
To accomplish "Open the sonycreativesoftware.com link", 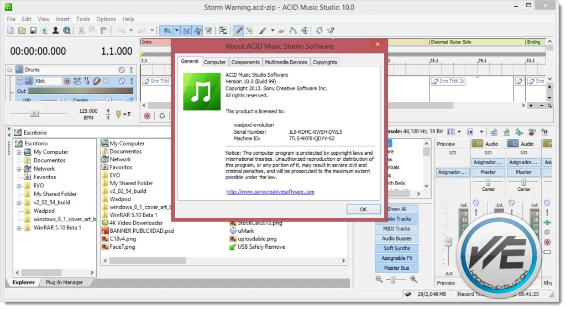I will pyautogui.click(x=270, y=192).
